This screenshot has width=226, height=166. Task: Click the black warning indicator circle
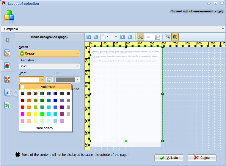[18, 155]
